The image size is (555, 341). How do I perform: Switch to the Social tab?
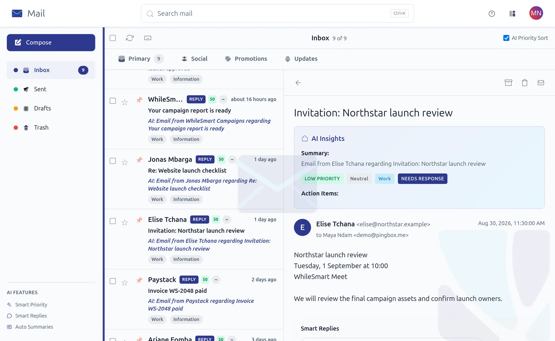tap(195, 59)
